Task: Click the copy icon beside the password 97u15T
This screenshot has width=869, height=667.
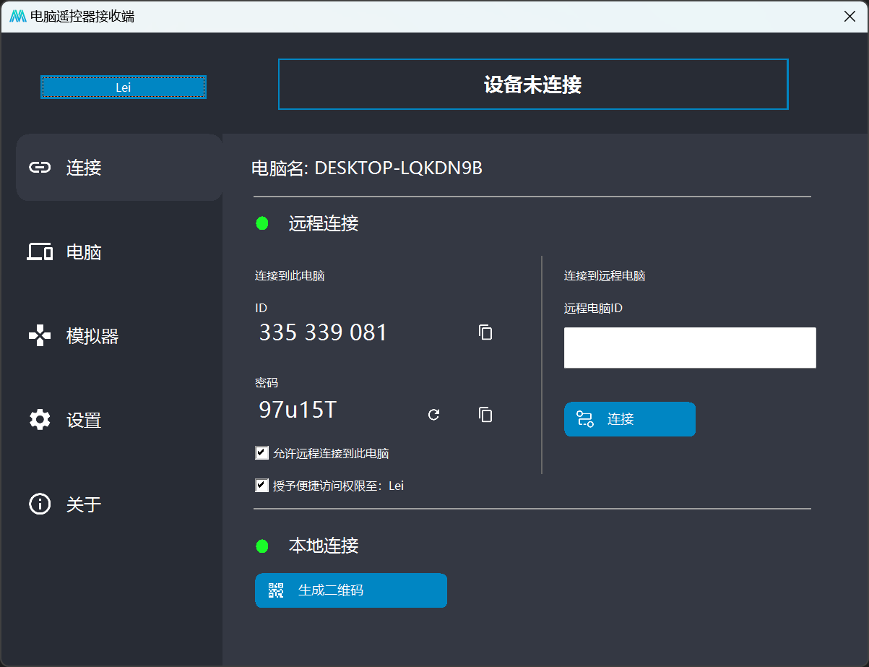Action: [x=485, y=415]
